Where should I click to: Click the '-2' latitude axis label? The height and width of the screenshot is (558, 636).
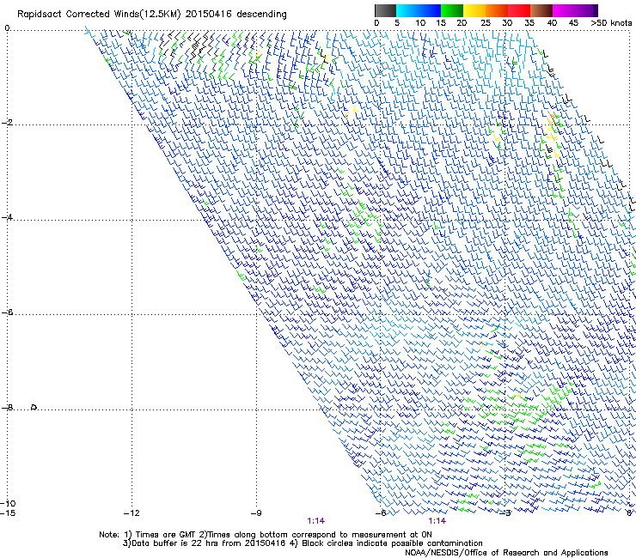[x=7, y=123]
